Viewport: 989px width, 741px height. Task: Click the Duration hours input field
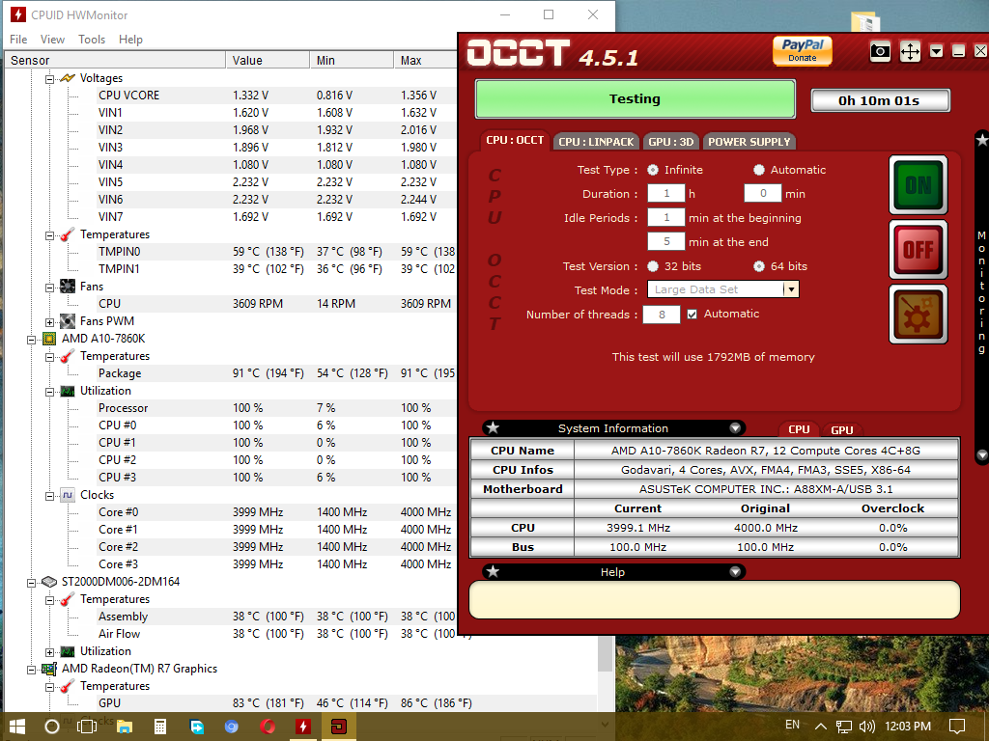(x=666, y=193)
